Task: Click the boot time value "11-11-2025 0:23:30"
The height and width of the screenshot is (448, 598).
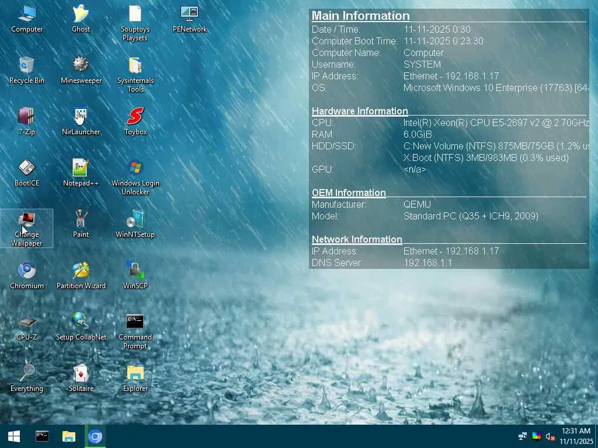Action: coord(443,41)
